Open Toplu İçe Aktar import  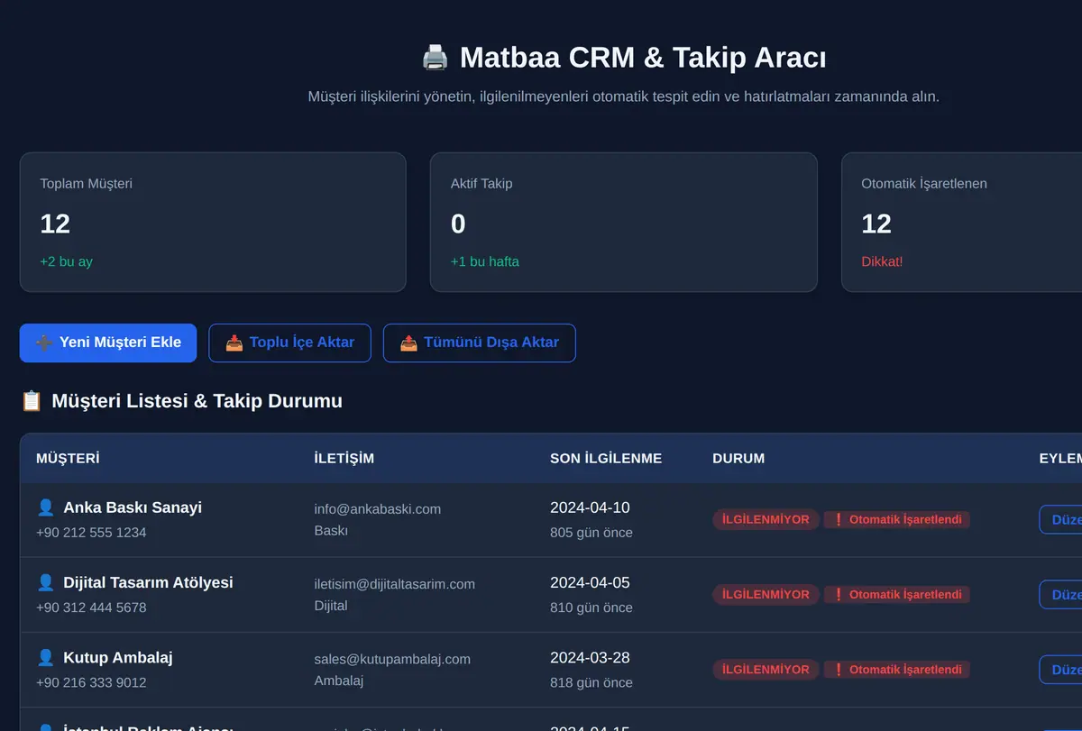pos(289,343)
